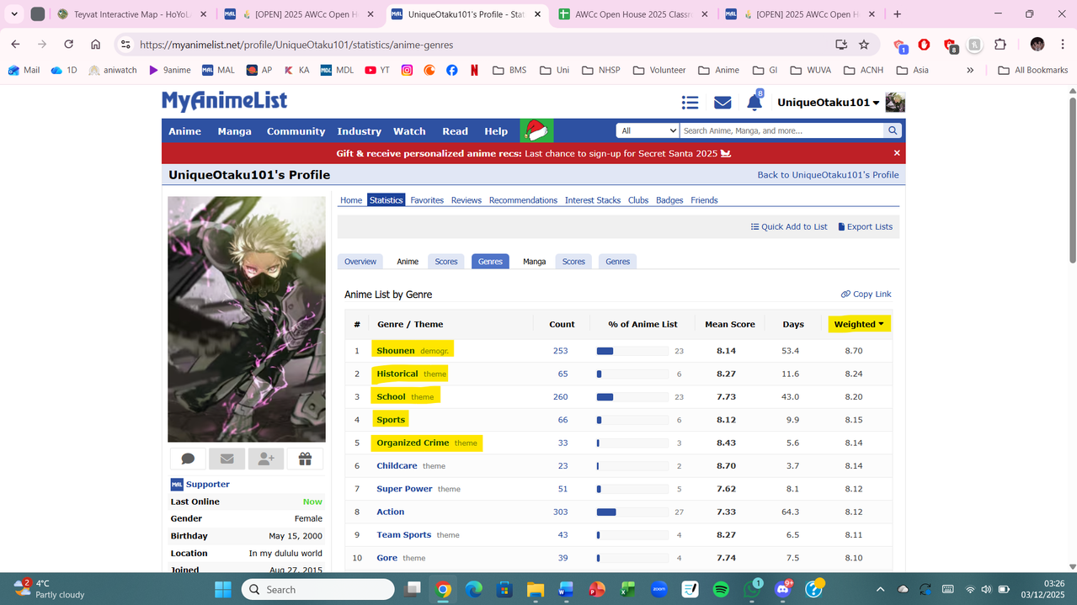Click the count 303 for Action
Screen dimensions: 1077x605
coord(560,512)
